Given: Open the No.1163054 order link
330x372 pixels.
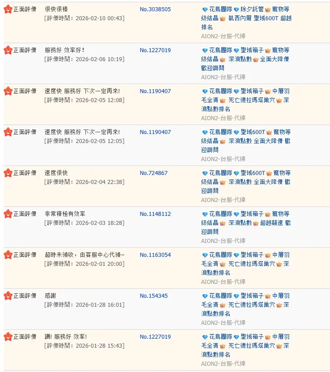Looking at the screenshot, I should click(x=155, y=255).
